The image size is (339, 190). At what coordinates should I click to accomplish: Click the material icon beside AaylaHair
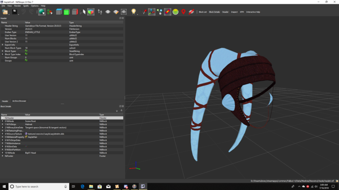pos(26,137)
